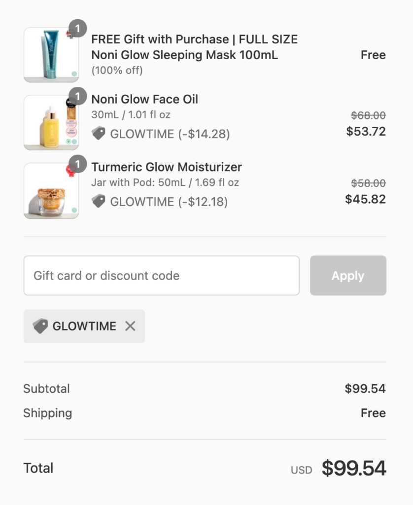Click the Shipping row label
This screenshot has height=505, width=413.
[x=47, y=413]
